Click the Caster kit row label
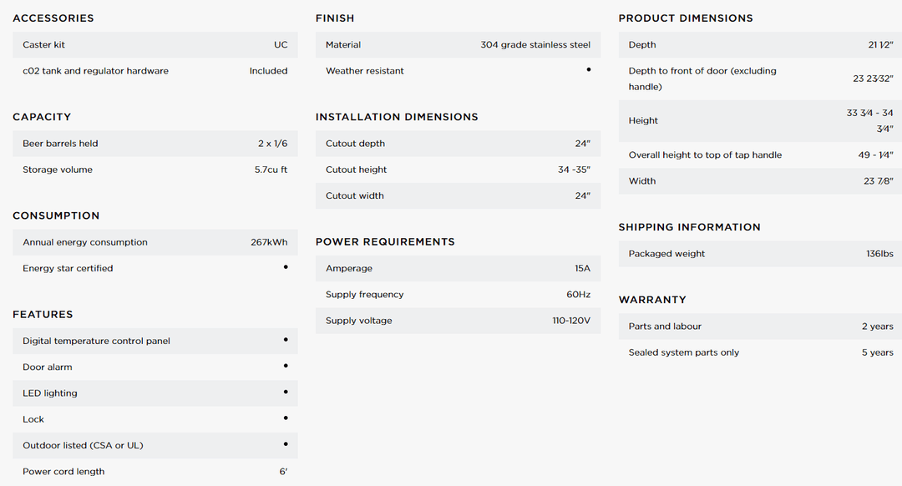 [43, 45]
